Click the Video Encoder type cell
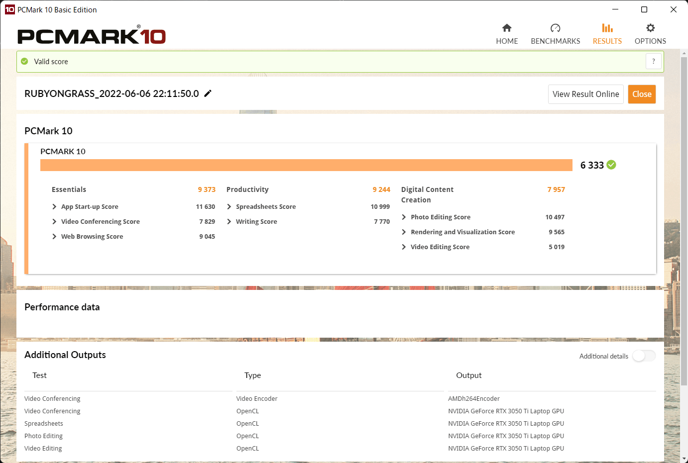 [x=257, y=398]
